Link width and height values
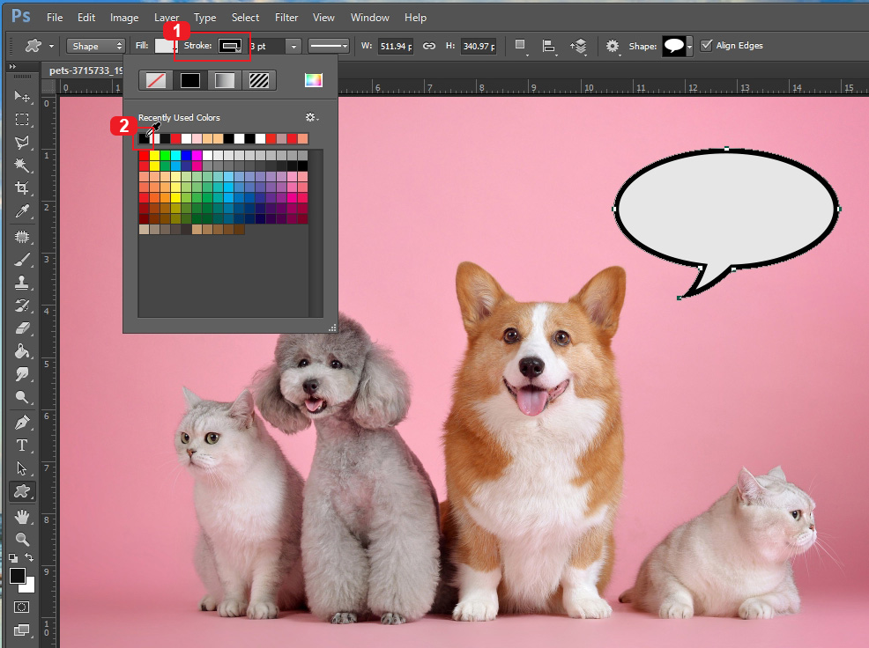The image size is (869, 648). click(x=429, y=46)
